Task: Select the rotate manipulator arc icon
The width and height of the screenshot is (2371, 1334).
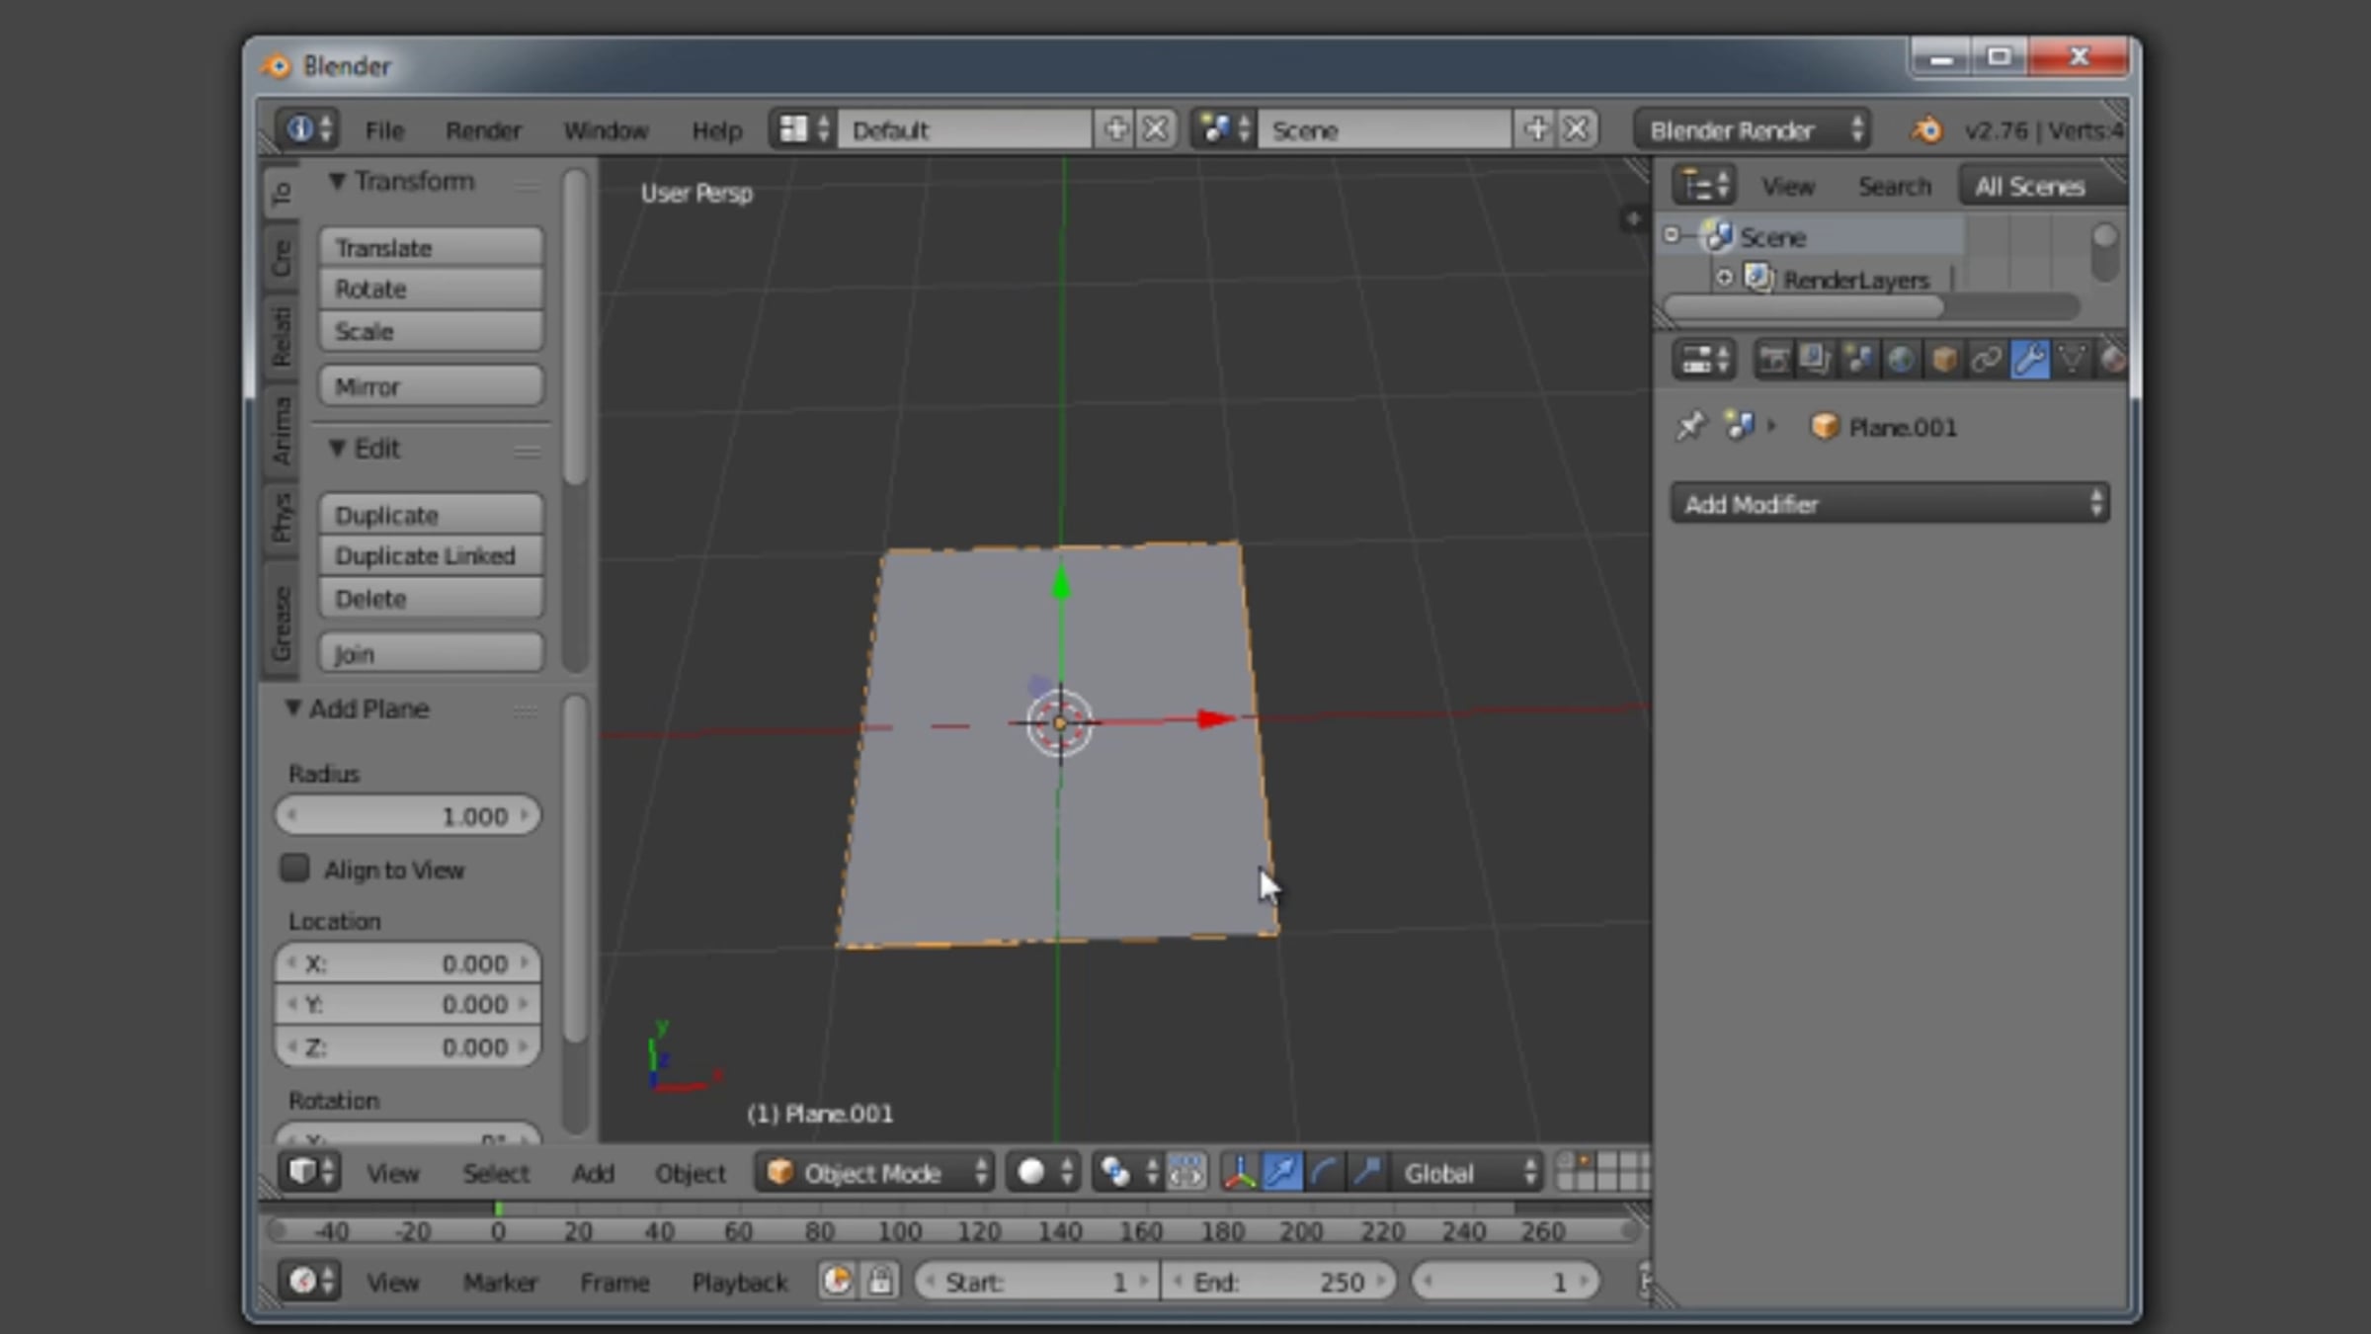Action: [x=1325, y=1173]
